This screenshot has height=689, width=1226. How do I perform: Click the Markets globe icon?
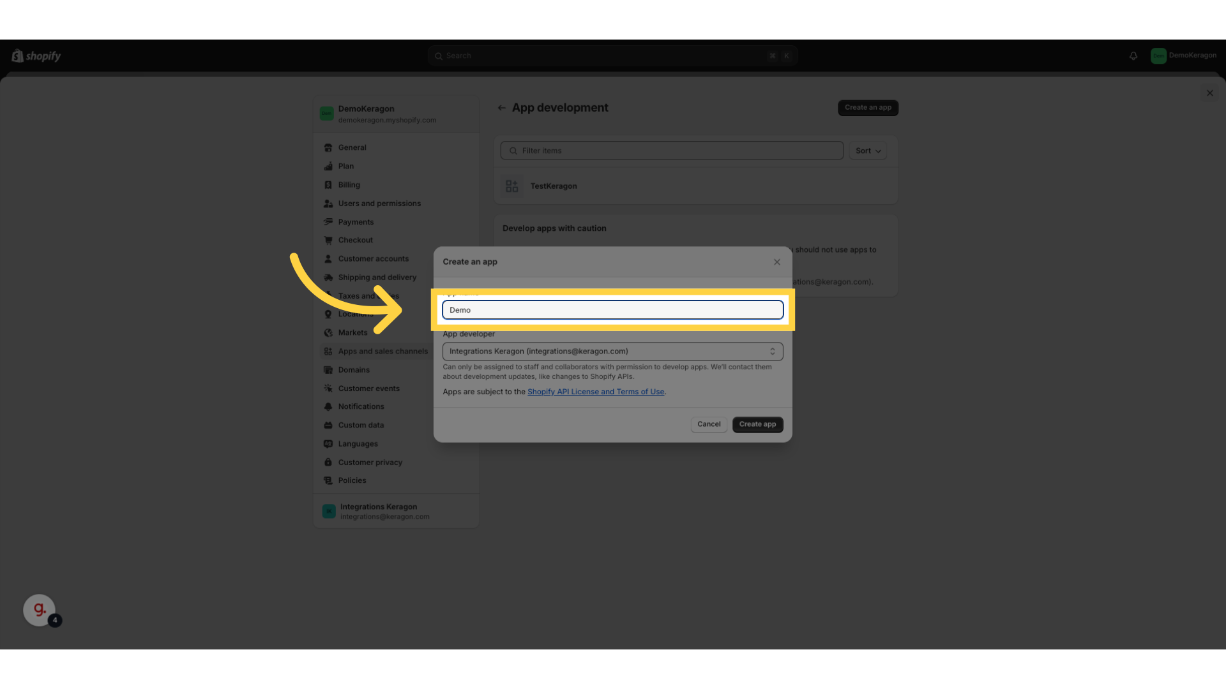pos(328,333)
